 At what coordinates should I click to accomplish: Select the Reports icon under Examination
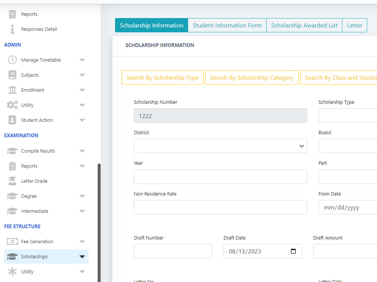coord(12,166)
